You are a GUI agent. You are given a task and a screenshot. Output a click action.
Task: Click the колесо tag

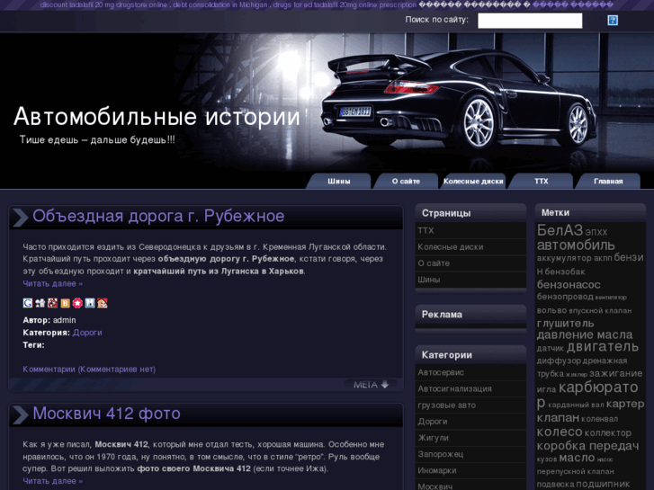pyautogui.click(x=560, y=432)
